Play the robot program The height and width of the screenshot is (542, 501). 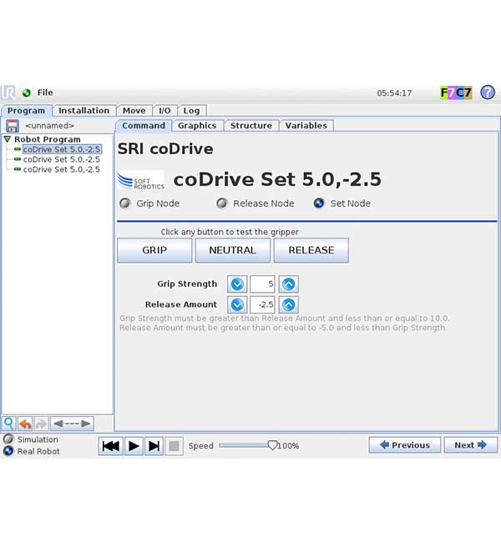point(134,446)
